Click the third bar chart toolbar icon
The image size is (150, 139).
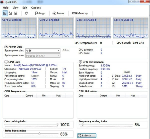16,13
